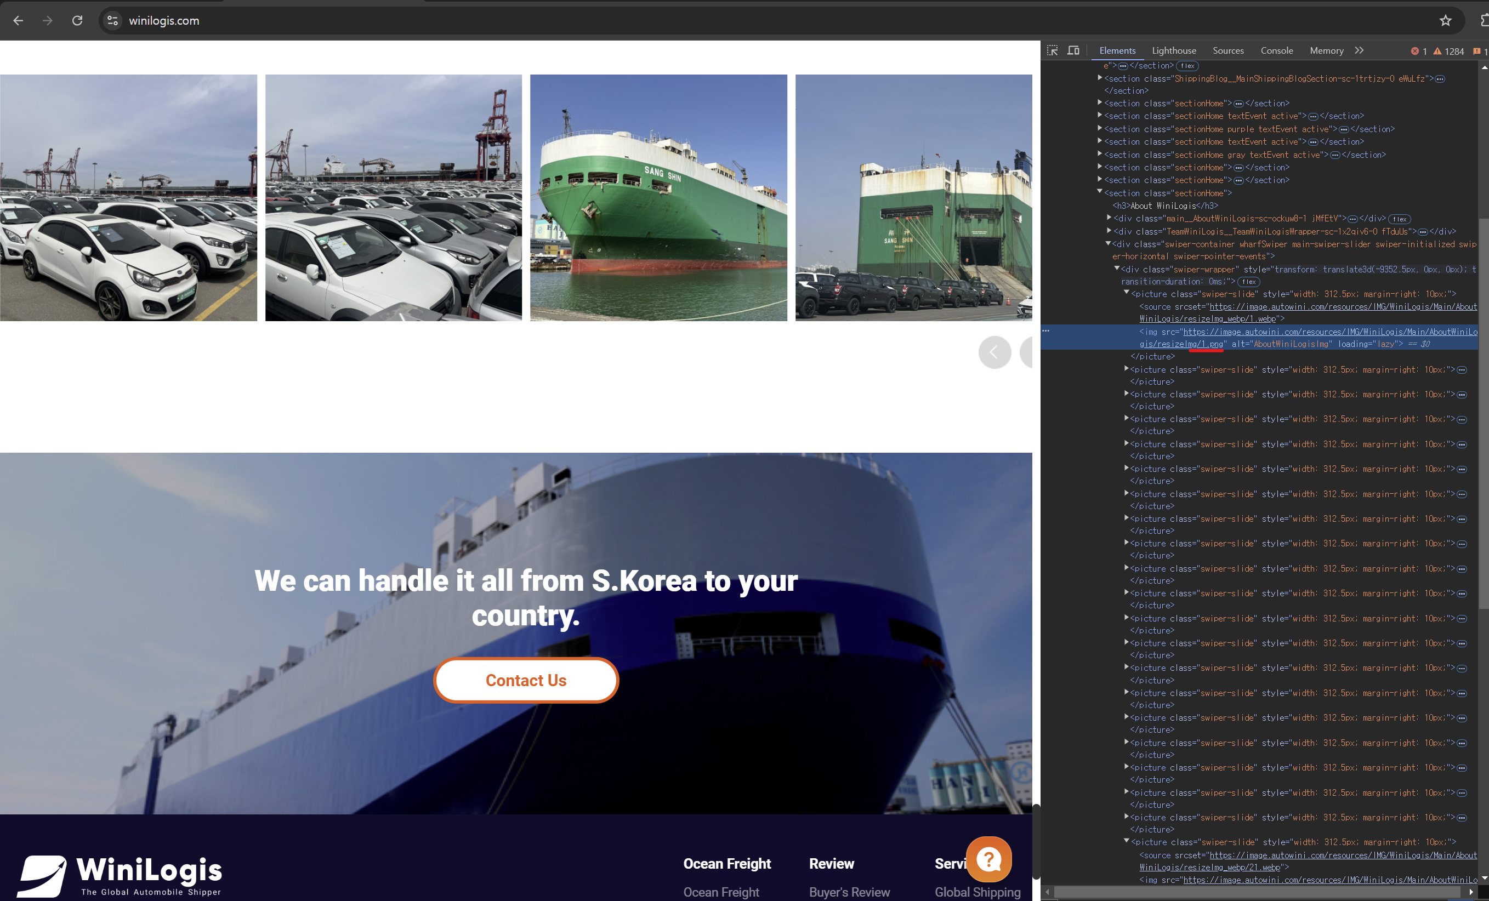The image size is (1489, 901).
Task: Click the DevTools horizontal scrollbar
Action: pyautogui.click(x=1257, y=892)
